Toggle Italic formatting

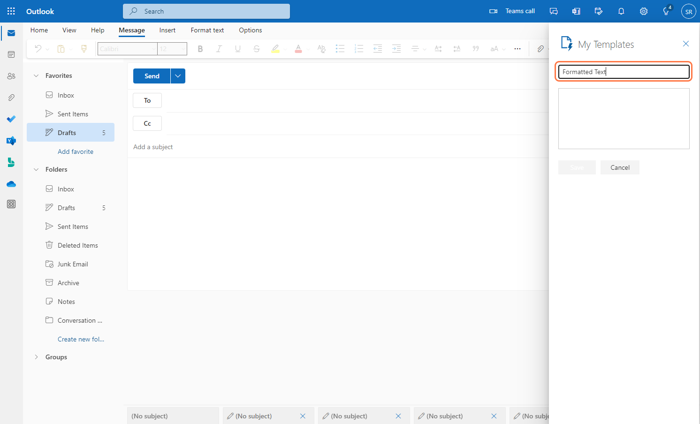click(219, 48)
